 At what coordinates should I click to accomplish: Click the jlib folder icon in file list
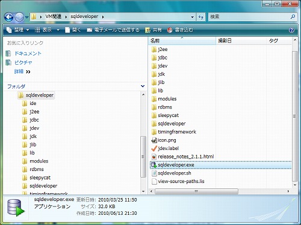154,82
